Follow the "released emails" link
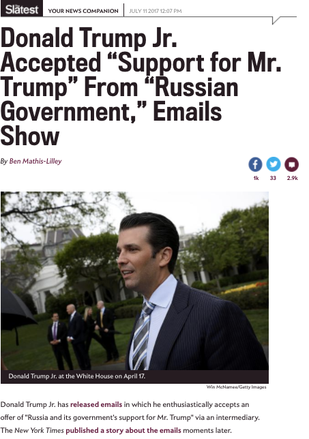This screenshot has width=309, height=439. click(x=96, y=404)
